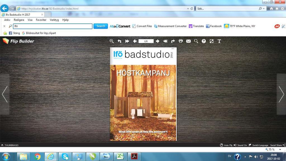Flip to next page with right side arrow
286x161 pixels.
pos(281,94)
